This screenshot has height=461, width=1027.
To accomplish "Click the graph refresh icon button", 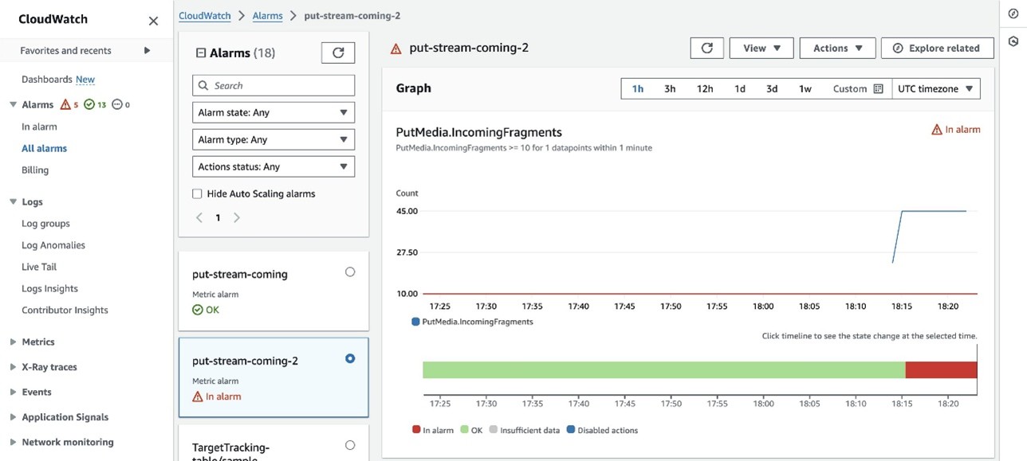I will [x=706, y=48].
